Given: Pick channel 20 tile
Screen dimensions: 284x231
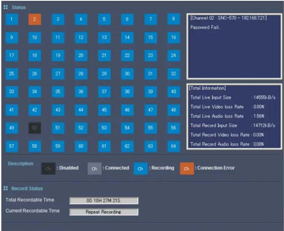Looking at the screenshot, I should [x=81, y=55].
